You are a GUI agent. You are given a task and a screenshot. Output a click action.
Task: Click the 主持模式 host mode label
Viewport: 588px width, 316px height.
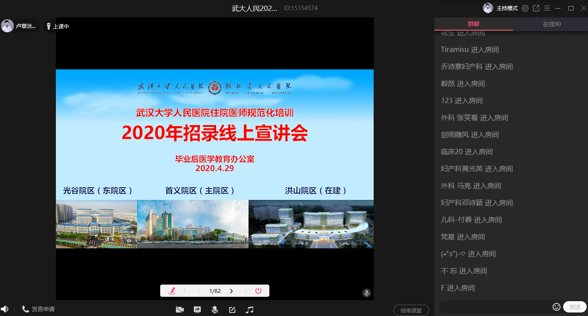[x=507, y=8]
